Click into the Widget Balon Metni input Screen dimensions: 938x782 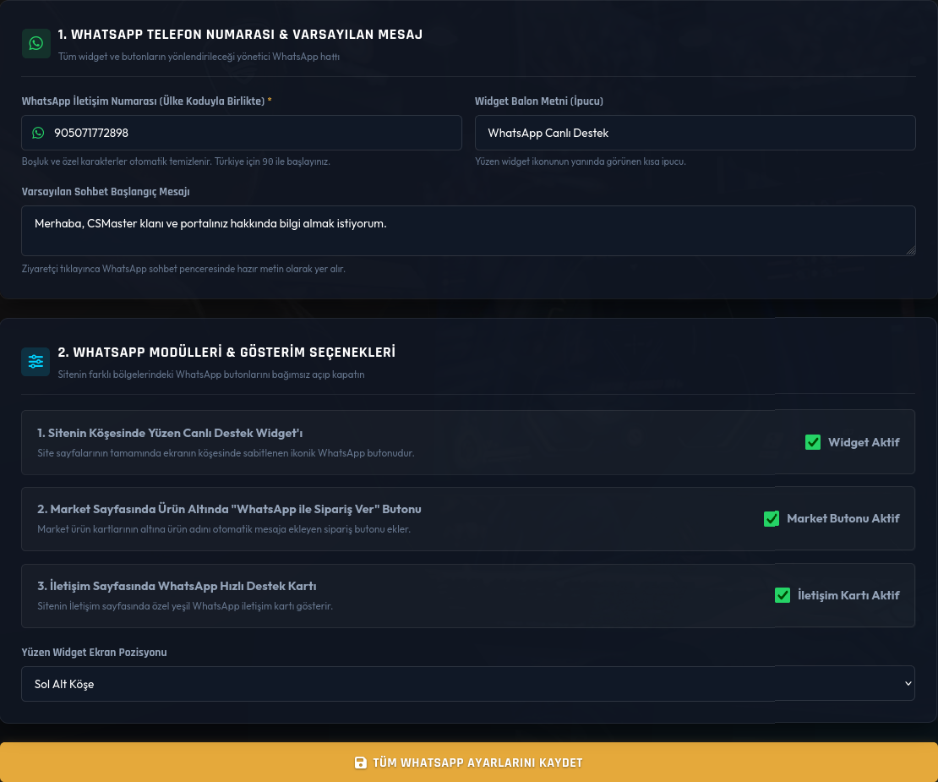click(695, 133)
